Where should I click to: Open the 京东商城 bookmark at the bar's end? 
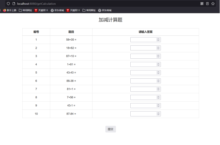pos(105,10)
